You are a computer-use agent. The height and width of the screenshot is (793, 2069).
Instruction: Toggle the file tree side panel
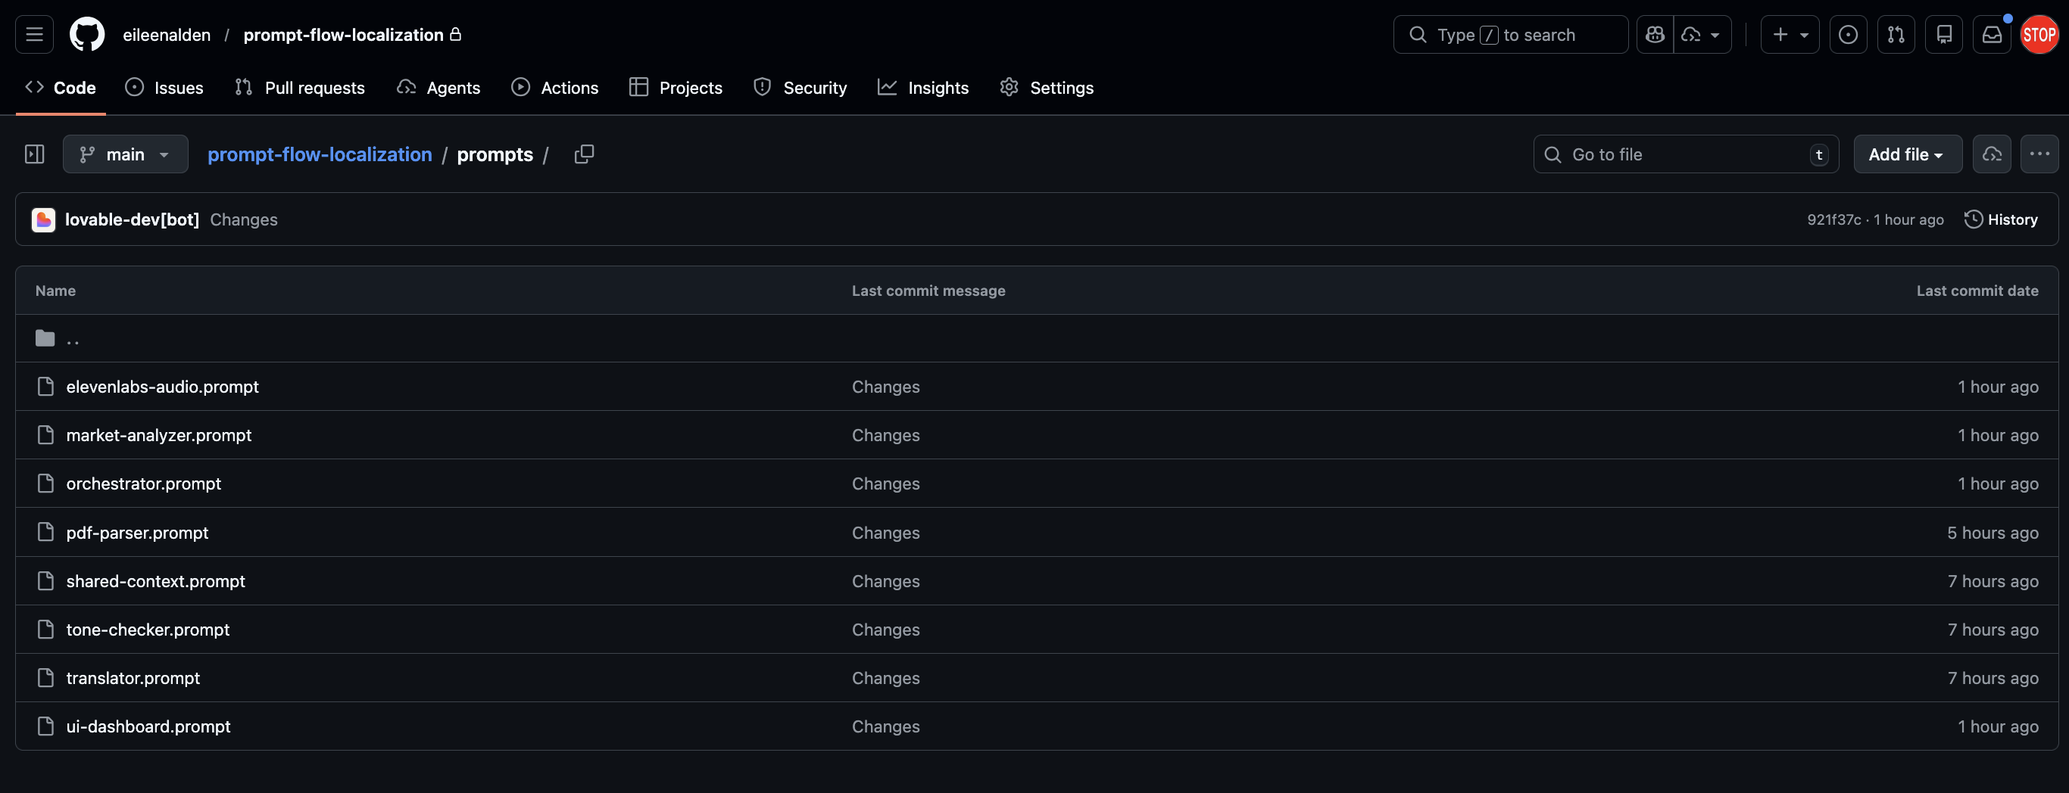(x=35, y=154)
